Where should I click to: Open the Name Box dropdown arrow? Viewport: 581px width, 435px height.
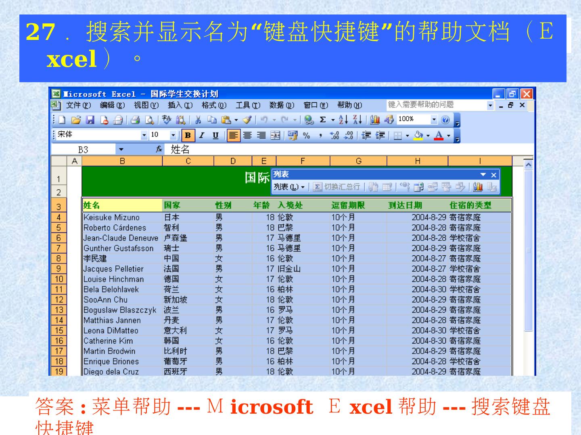pyautogui.click(x=121, y=150)
